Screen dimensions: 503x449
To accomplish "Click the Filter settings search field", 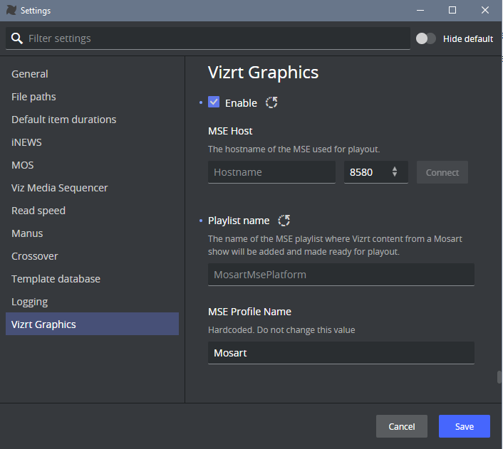I will tap(208, 38).
